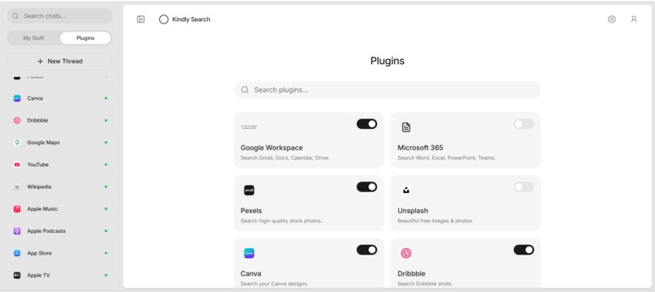
Task: Start a New Thread
Action: (59, 62)
